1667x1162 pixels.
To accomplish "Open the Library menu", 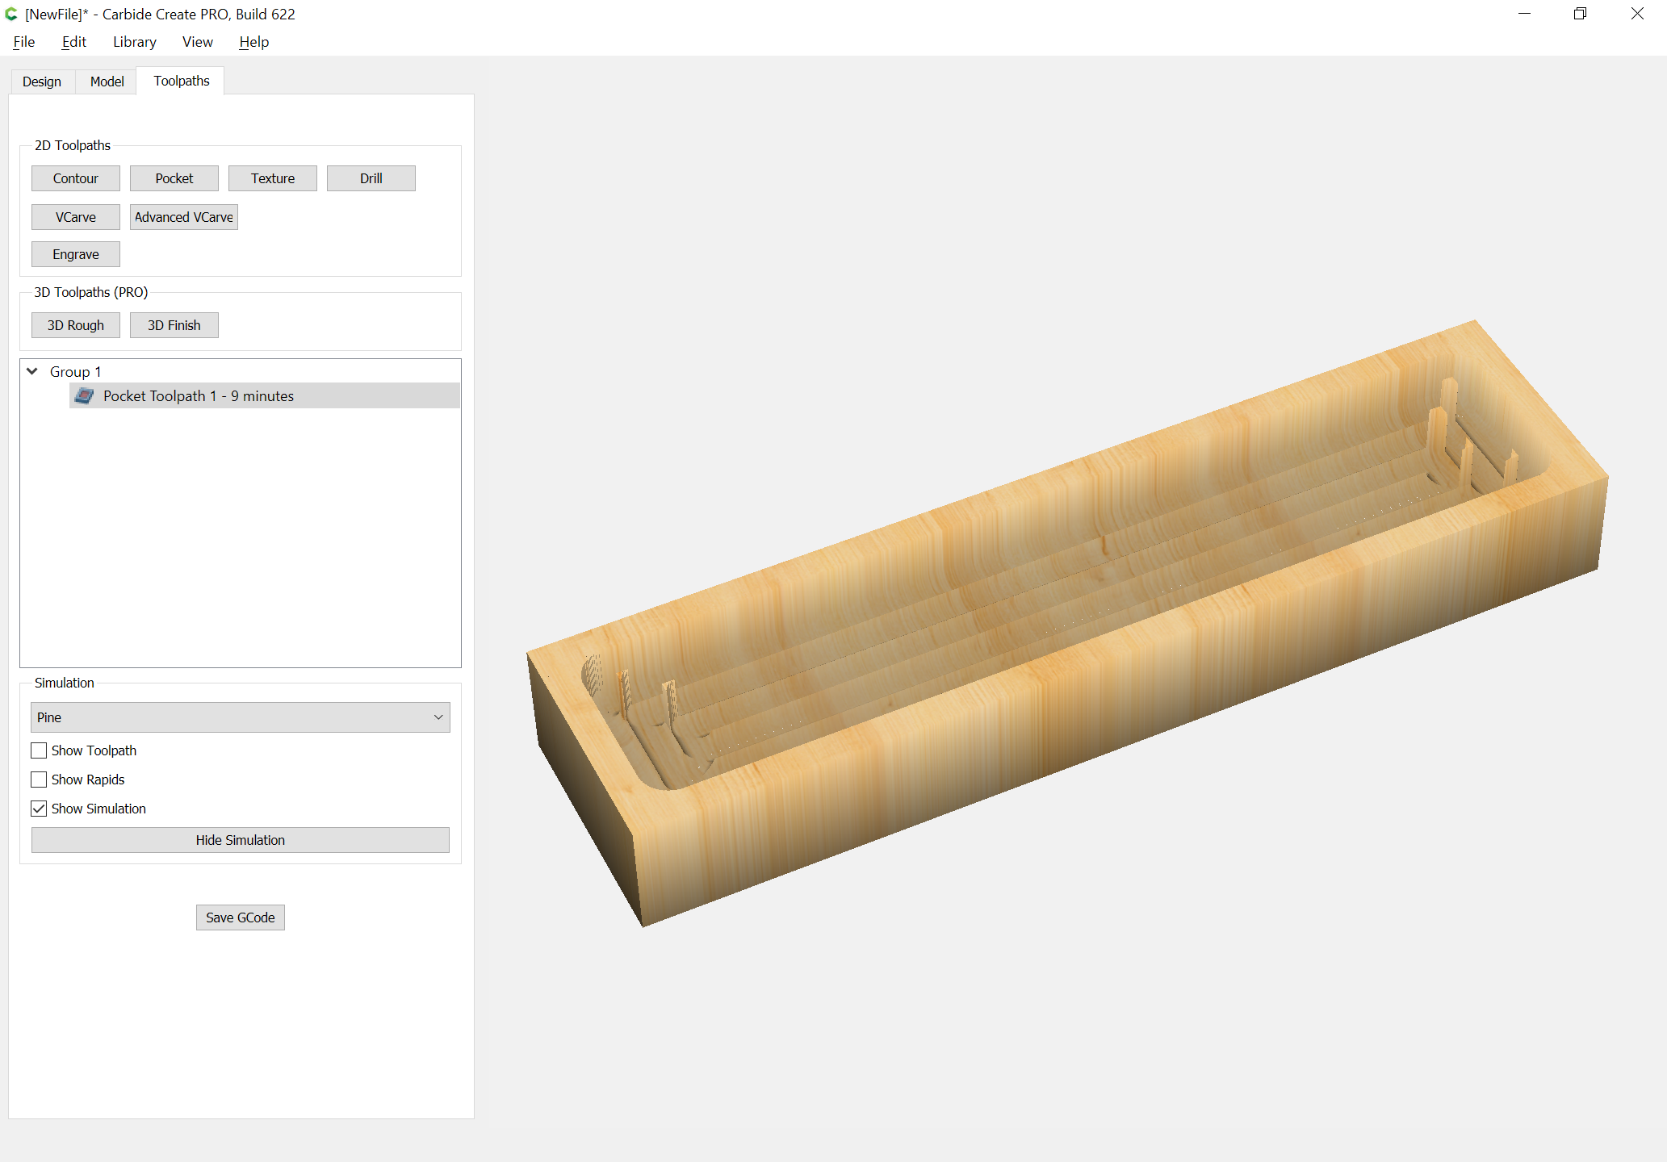I will click(135, 42).
